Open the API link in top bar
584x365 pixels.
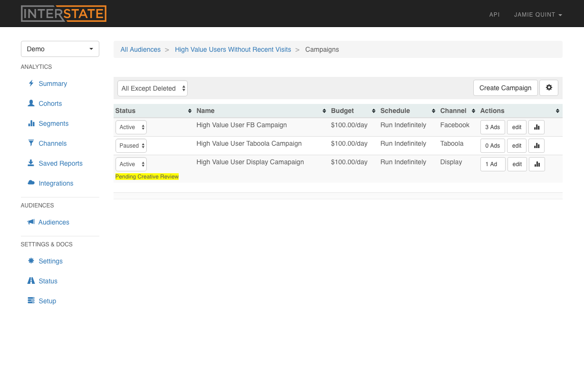[494, 15]
